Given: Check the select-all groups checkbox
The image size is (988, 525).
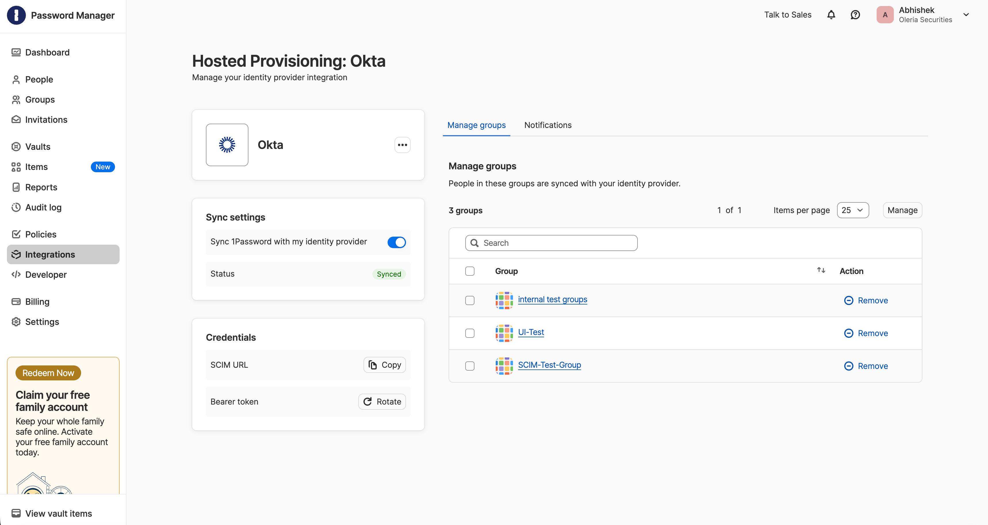Looking at the screenshot, I should (x=470, y=271).
